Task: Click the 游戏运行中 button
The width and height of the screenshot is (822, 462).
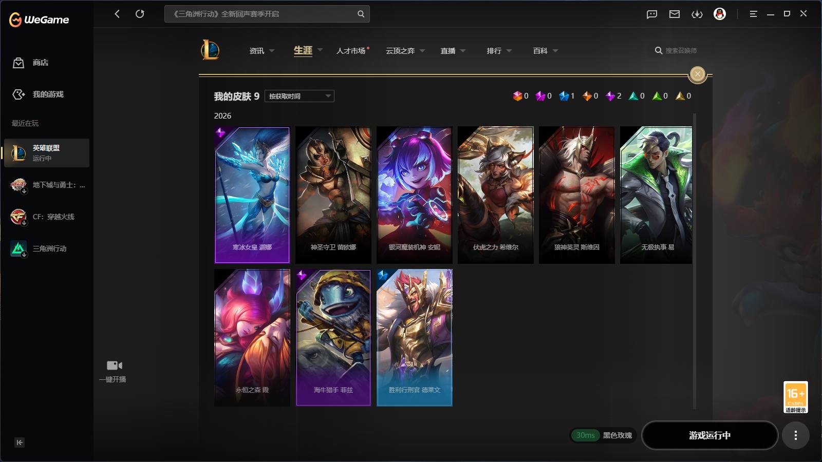Action: [710, 435]
